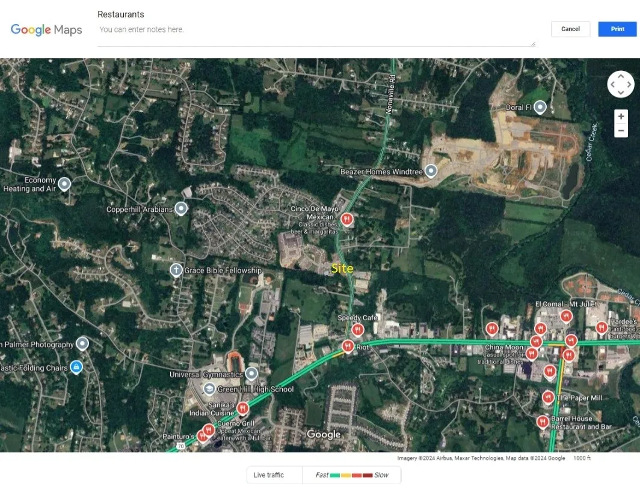The height and width of the screenshot is (484, 640).
Task: Select Sanika's Indian Cuisine restaurant pin
Action: (x=242, y=408)
